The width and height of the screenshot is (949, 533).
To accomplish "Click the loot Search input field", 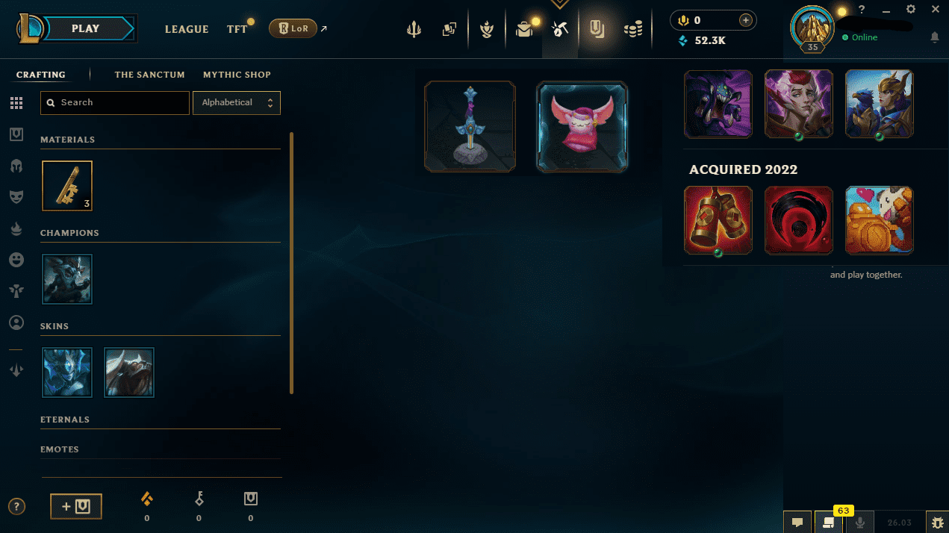I will [115, 102].
